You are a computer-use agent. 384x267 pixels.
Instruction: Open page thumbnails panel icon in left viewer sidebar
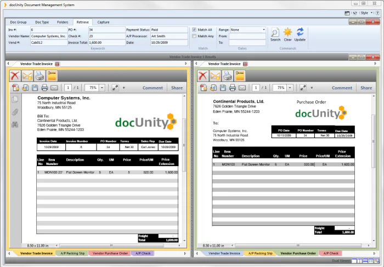15,99
